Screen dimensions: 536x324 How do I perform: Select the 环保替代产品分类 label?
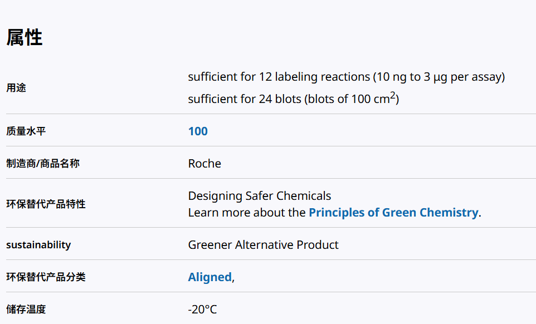(46, 277)
